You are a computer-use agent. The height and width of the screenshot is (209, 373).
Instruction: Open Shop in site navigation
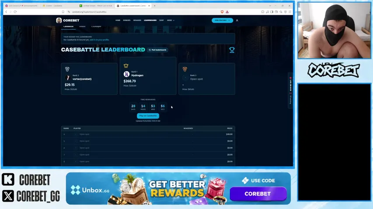coord(161,20)
